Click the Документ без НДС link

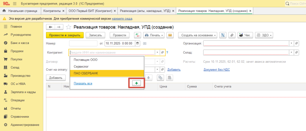pyautogui.click(x=216, y=69)
